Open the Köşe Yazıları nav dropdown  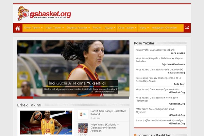[127, 28]
